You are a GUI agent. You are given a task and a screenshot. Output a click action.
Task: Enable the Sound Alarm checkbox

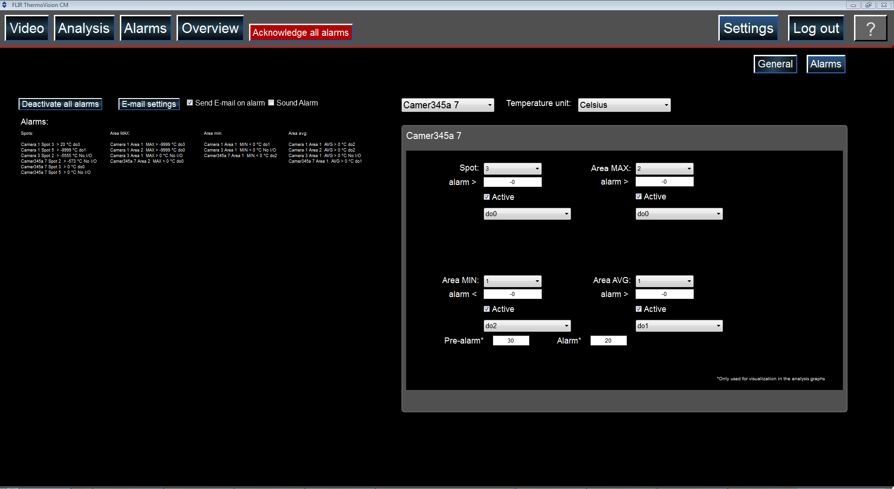coord(271,103)
